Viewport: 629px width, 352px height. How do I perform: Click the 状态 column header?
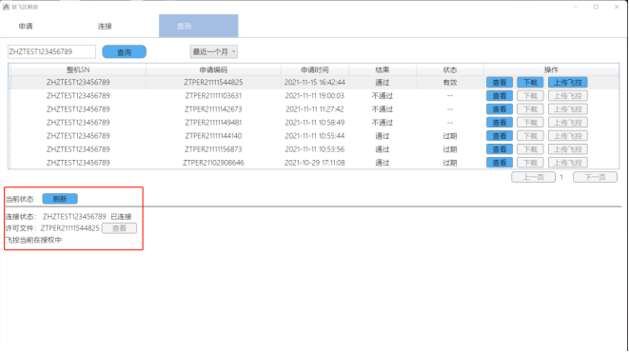pos(450,69)
